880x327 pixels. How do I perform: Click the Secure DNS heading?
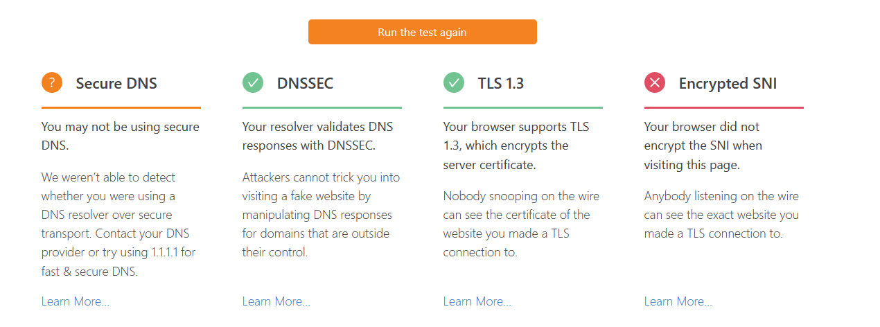[x=116, y=84]
